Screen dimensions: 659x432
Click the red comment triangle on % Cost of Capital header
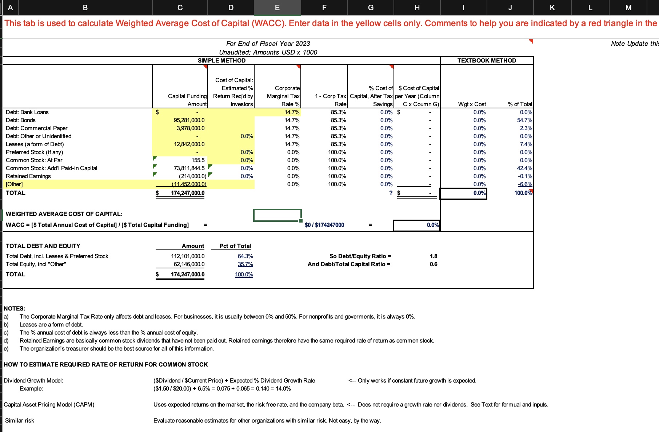(x=392, y=66)
